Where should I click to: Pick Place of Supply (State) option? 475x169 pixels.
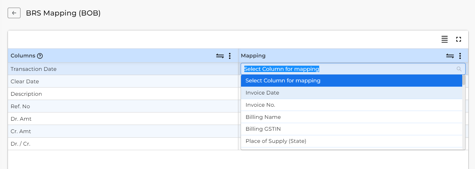pyautogui.click(x=351, y=141)
